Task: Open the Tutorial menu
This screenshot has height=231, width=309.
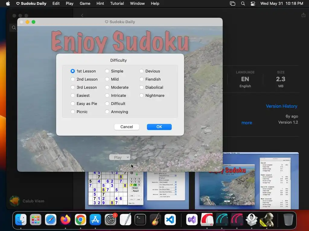Action: [x=117, y=4]
